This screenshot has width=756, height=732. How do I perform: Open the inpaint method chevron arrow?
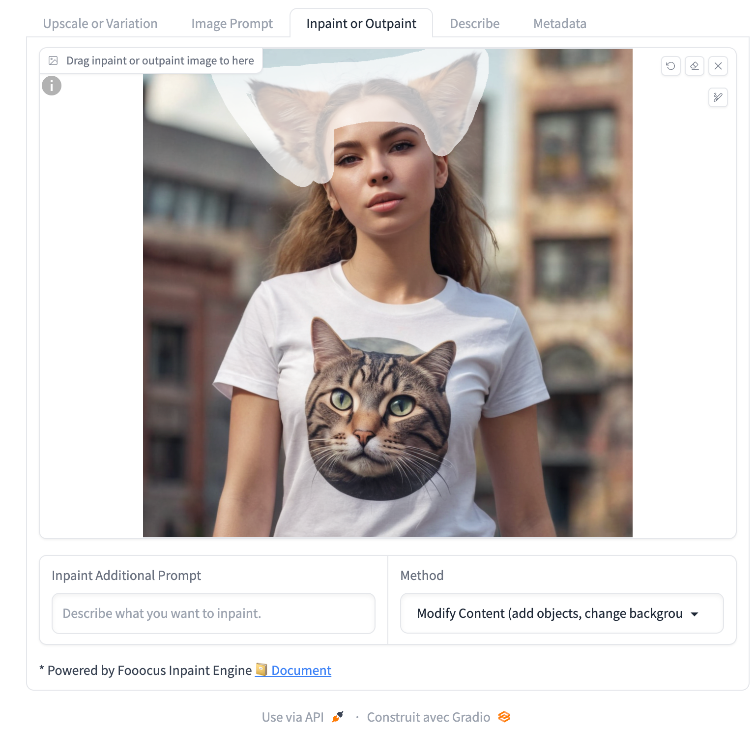pyautogui.click(x=695, y=613)
